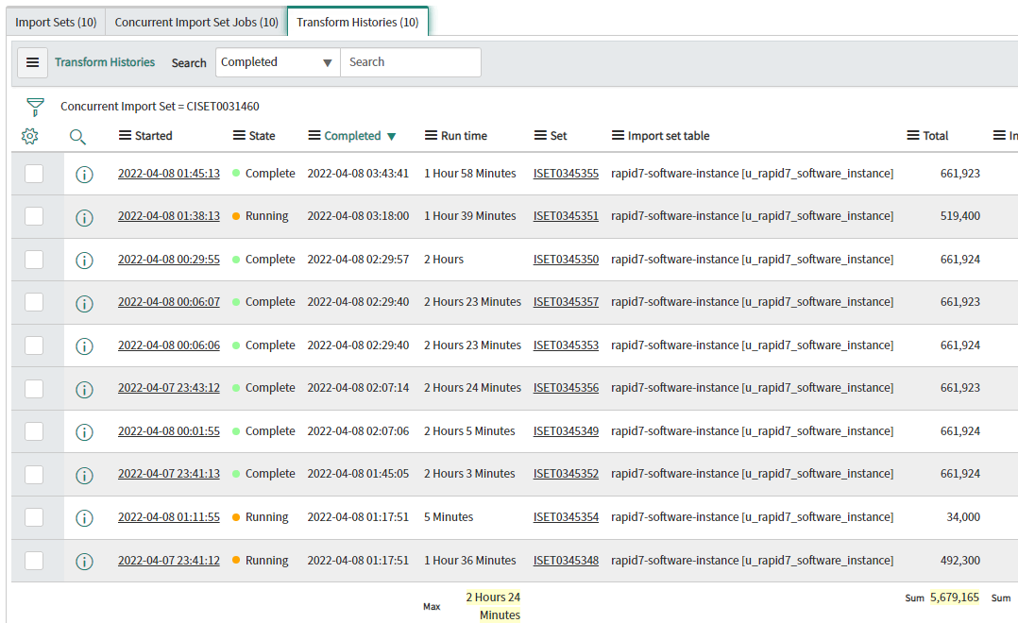Switch to Concurrent Import Set Jobs tab
The image size is (1018, 623).
pyautogui.click(x=196, y=22)
